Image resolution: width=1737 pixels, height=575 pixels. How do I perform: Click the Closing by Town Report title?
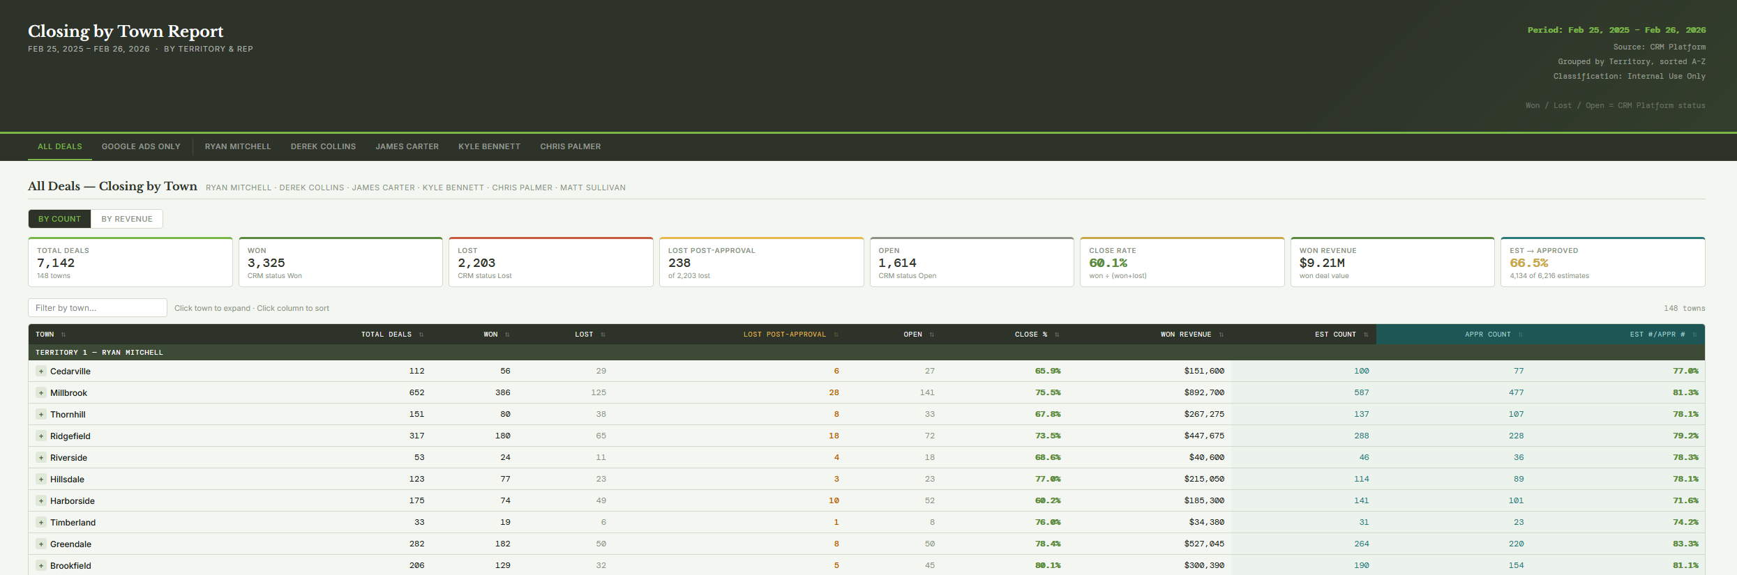click(126, 31)
